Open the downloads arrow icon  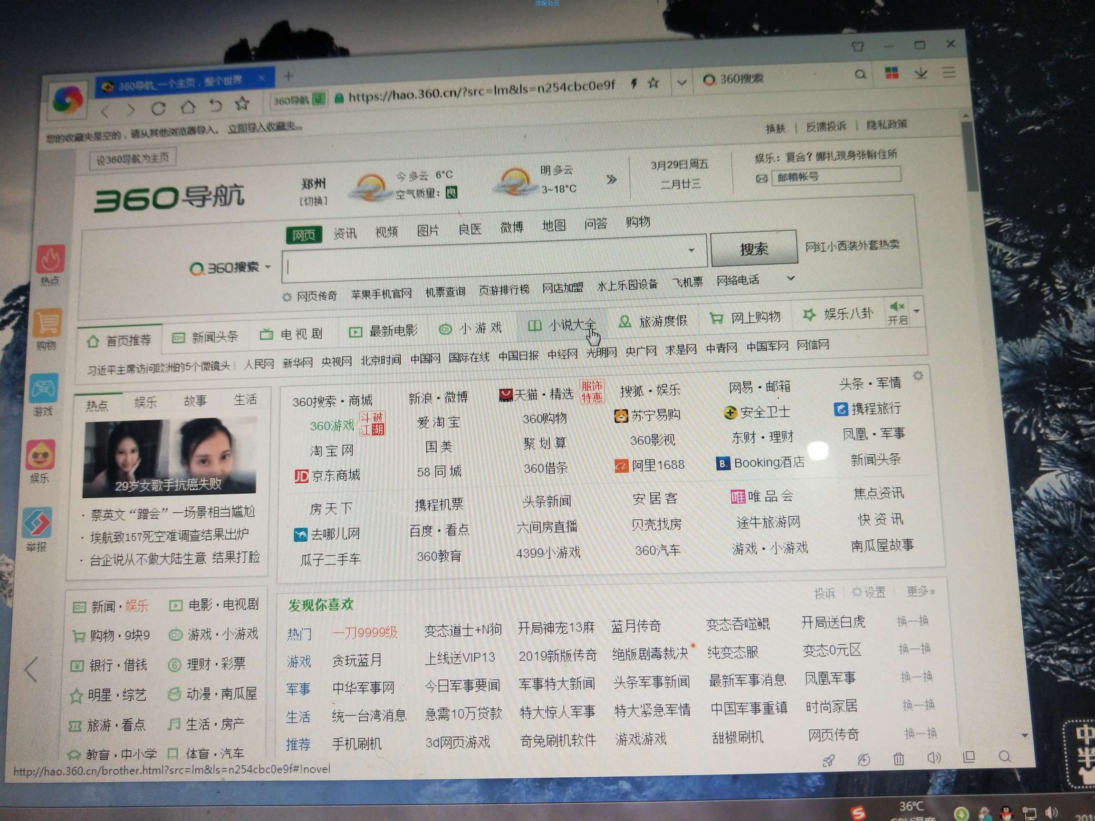(921, 73)
